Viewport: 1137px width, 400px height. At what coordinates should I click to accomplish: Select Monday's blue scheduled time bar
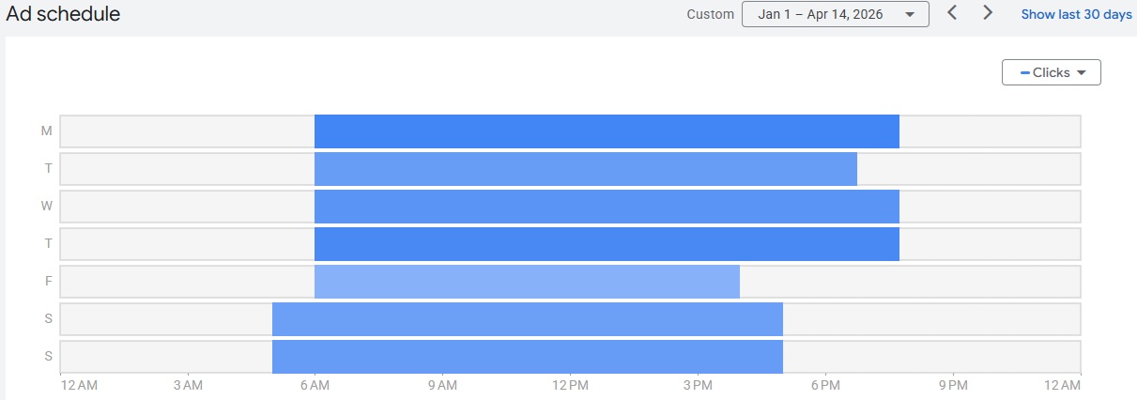pos(607,131)
